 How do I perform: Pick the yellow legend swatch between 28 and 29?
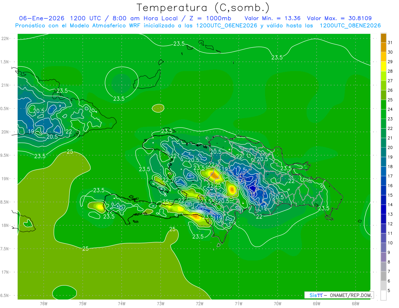point(383,66)
